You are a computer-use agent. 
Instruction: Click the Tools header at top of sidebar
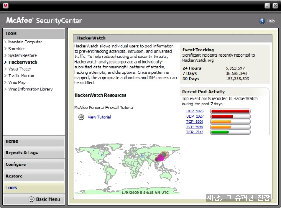(x=34, y=33)
